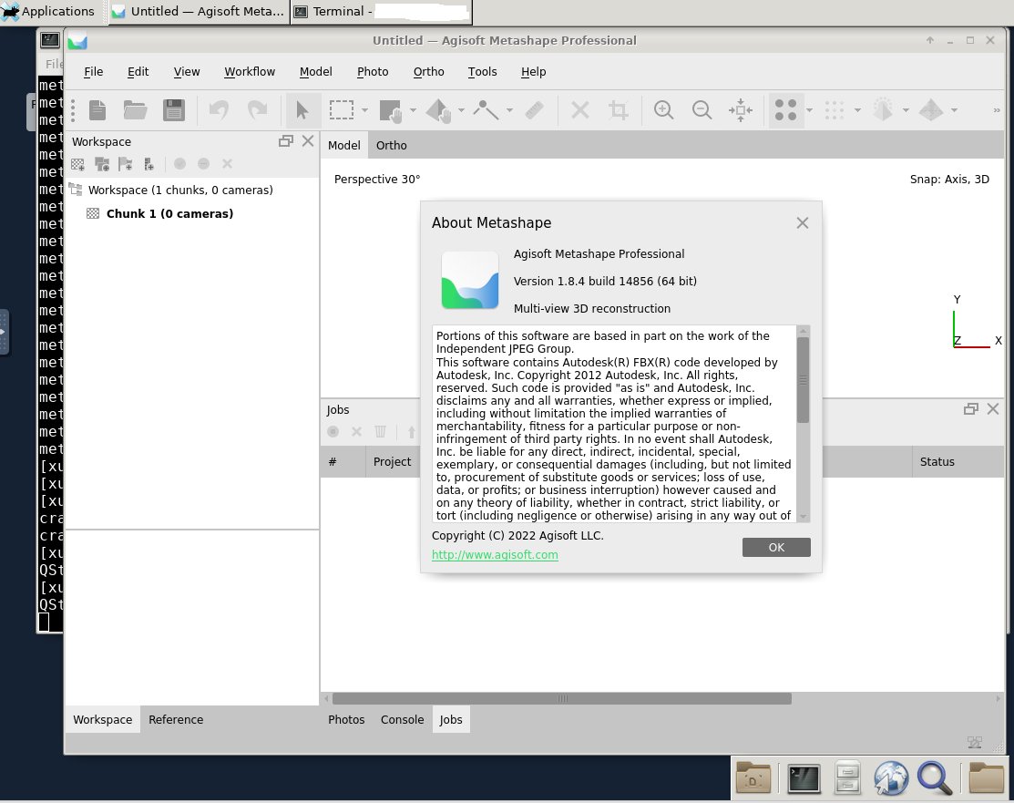Click the Crop Selection toolbar icon
The width and height of the screenshot is (1014, 803).
[x=619, y=110]
